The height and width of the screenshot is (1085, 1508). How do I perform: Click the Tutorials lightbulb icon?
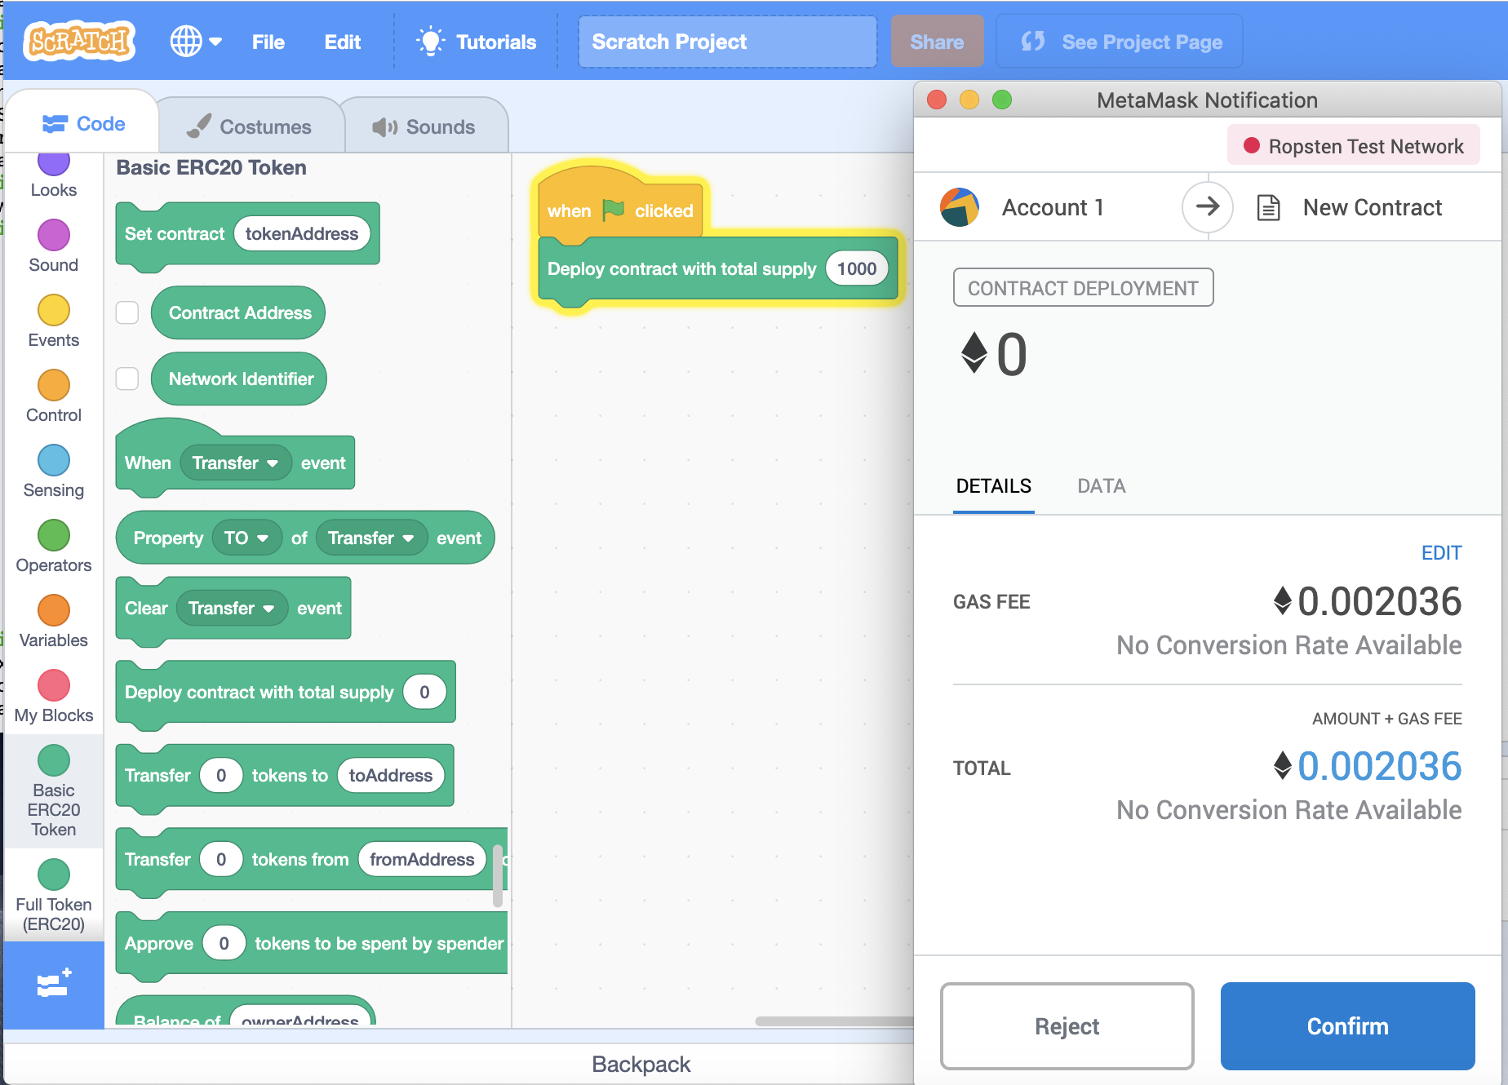(430, 41)
